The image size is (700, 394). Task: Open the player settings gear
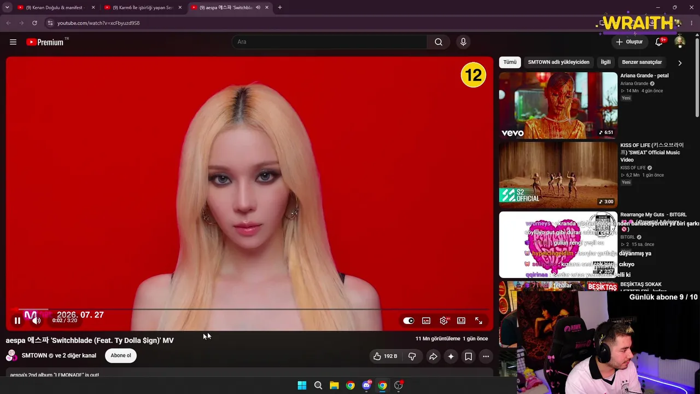click(444, 321)
